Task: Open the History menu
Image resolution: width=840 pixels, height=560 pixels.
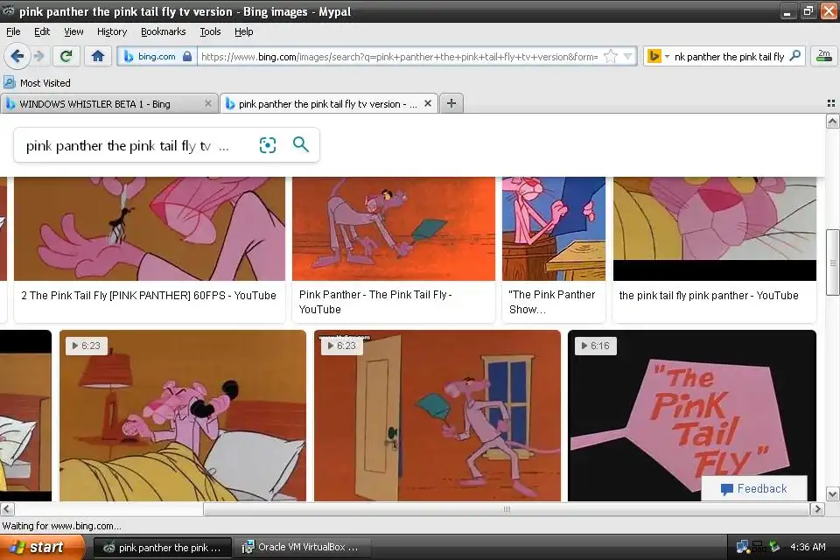Action: coord(112,31)
